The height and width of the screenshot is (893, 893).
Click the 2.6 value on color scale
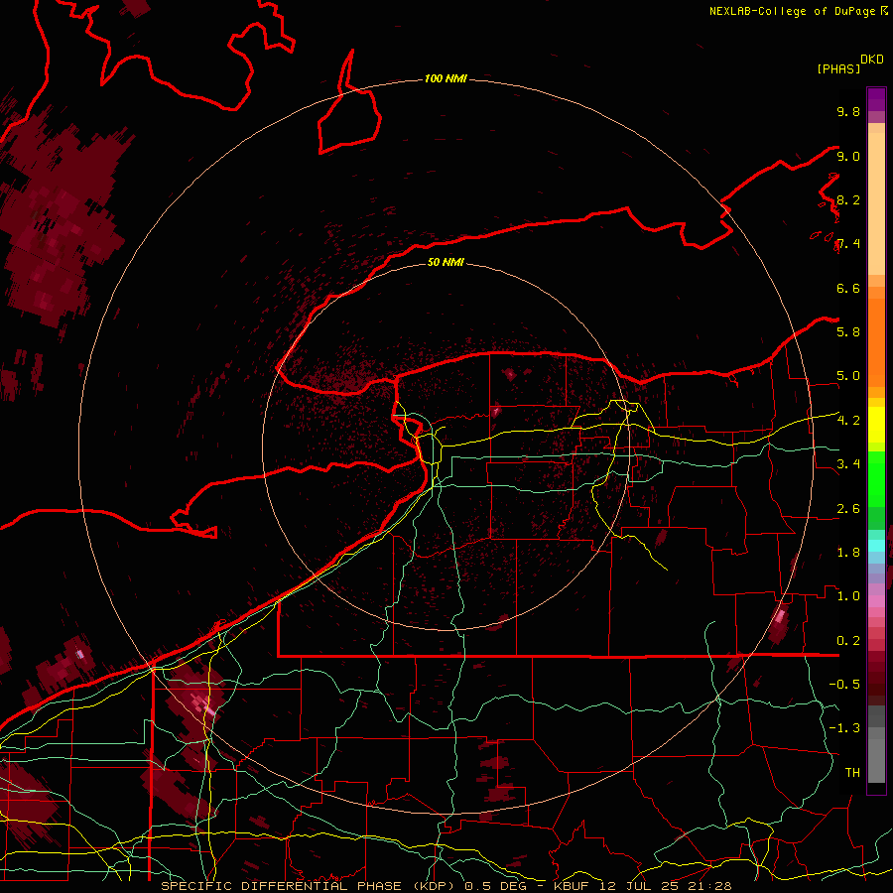848,508
